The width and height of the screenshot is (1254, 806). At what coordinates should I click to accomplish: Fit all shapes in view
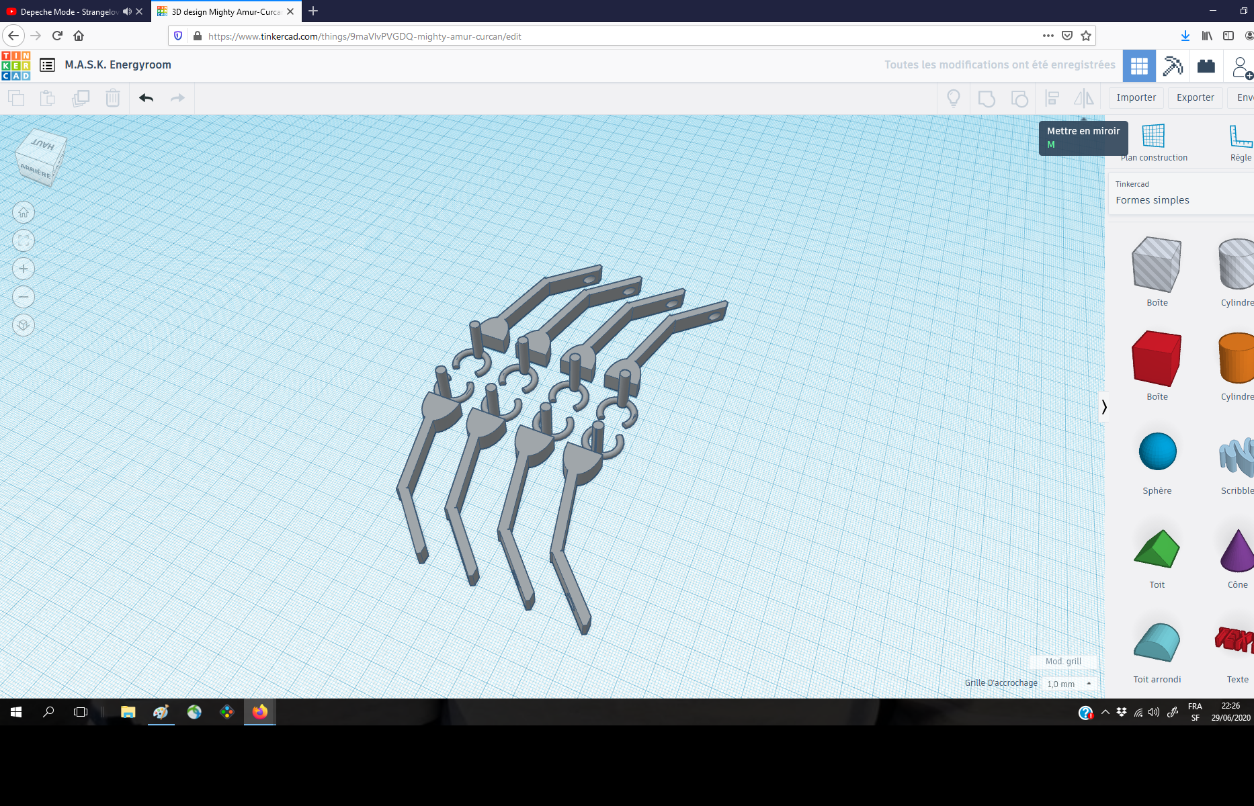[24, 240]
